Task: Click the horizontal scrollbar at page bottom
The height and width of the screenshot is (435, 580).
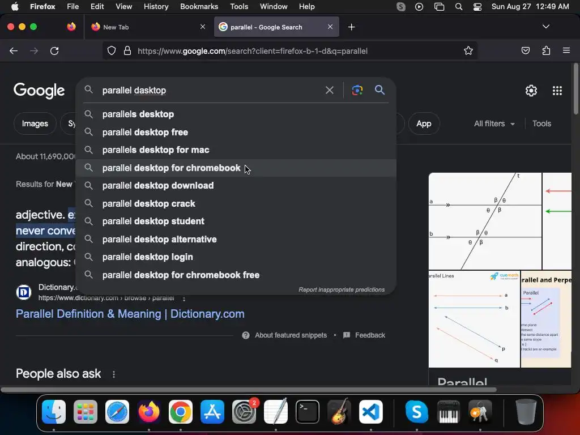Action: (249, 390)
